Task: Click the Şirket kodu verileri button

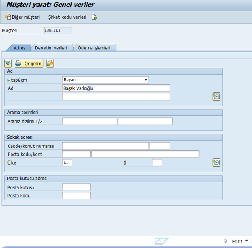Action: point(67,17)
